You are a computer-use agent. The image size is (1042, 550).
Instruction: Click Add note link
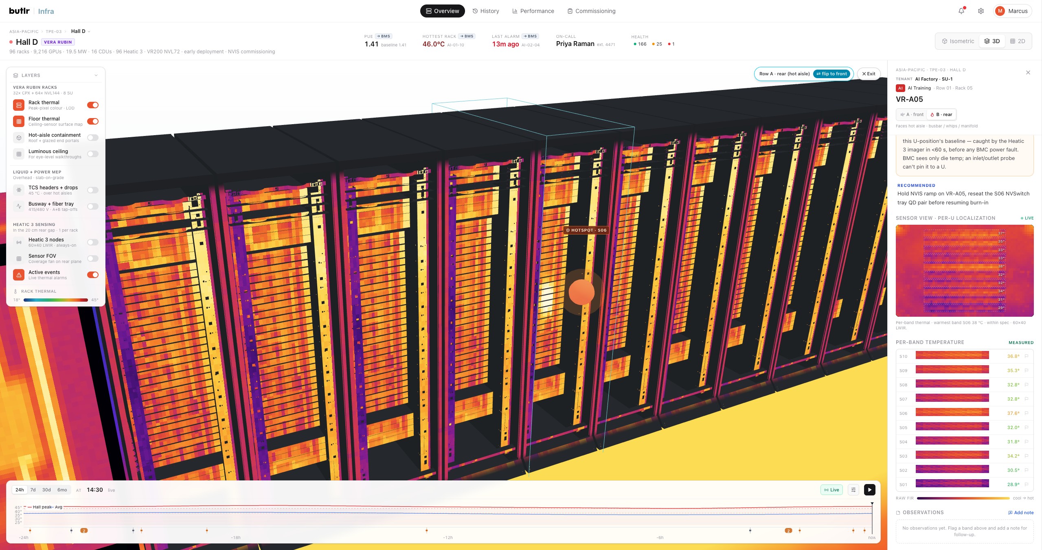tap(1021, 513)
